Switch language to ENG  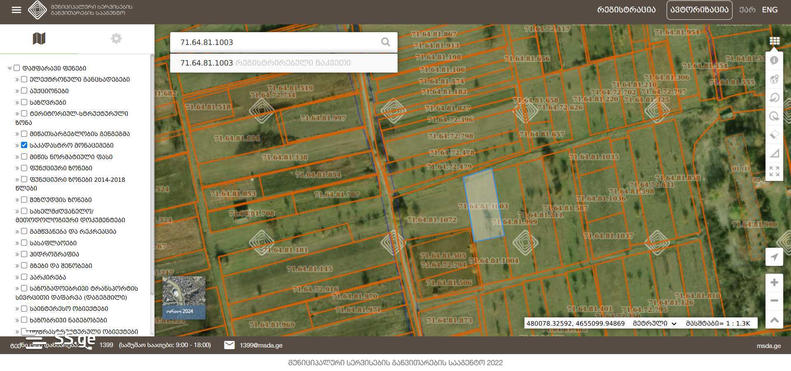(770, 10)
